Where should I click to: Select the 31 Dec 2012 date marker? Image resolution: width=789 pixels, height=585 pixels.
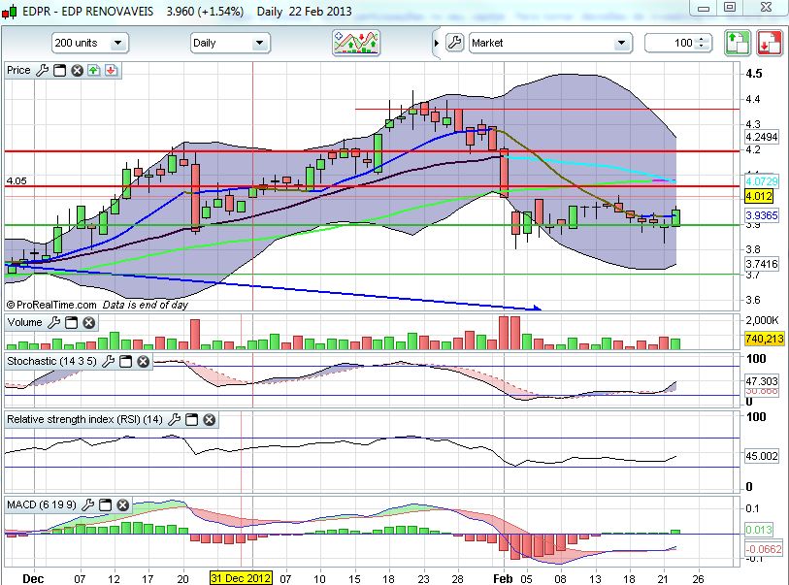[x=241, y=578]
